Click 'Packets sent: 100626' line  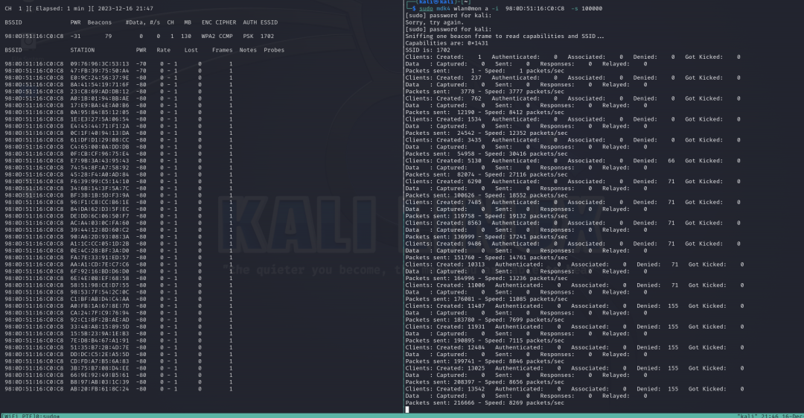point(487,196)
